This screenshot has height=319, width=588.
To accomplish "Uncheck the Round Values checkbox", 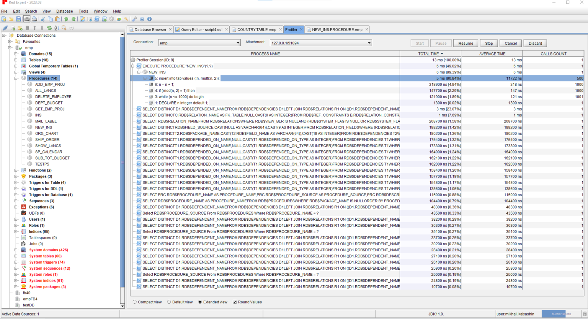I will tap(235, 302).
